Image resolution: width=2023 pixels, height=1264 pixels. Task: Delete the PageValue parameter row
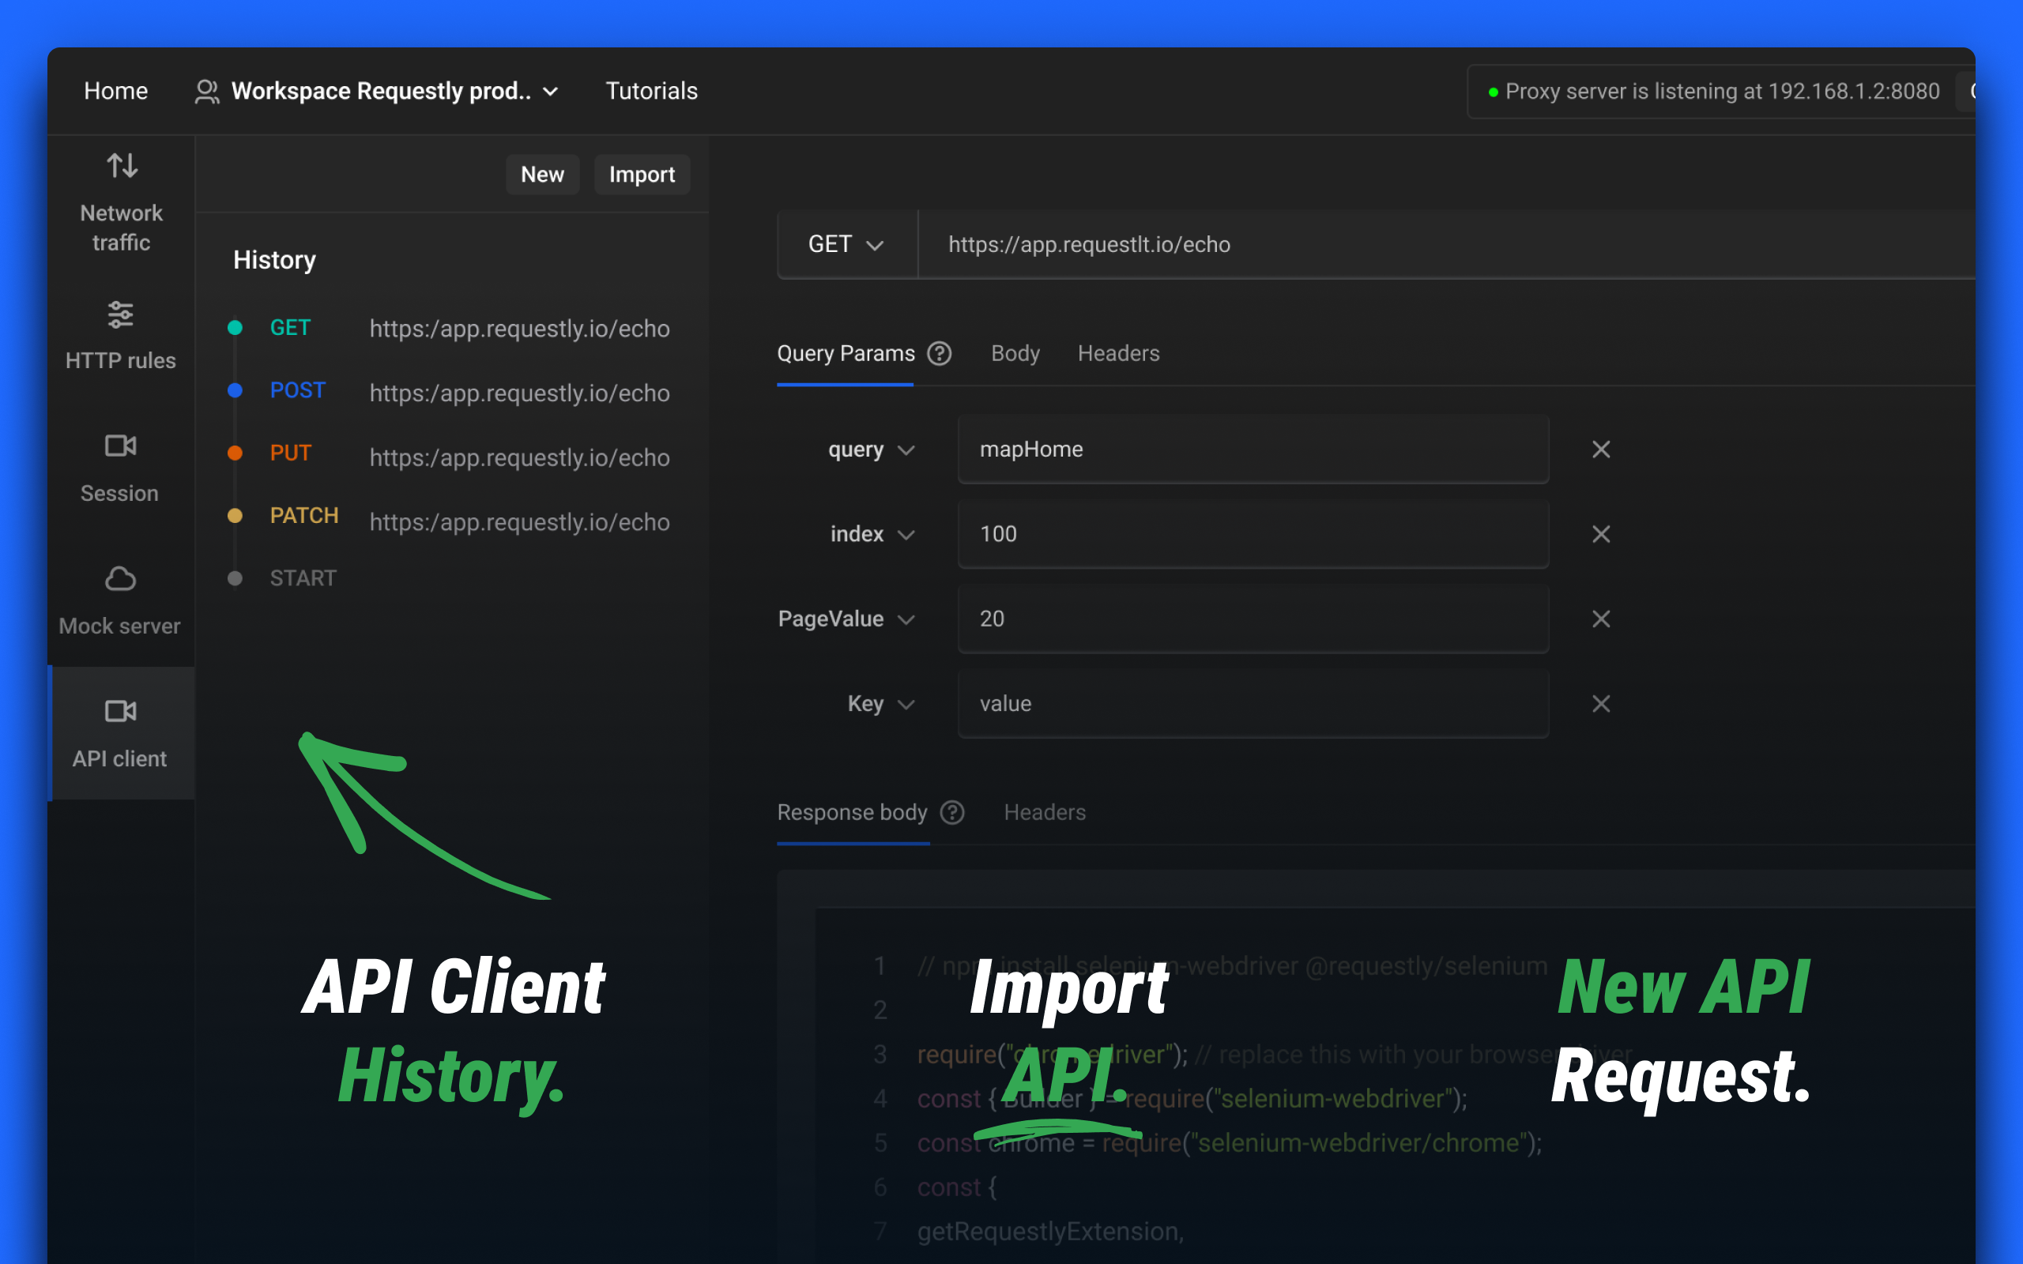tap(1601, 619)
